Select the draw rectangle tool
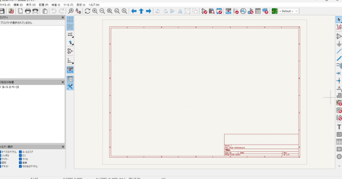Screen dimensions: 342x179 pyautogui.click(x=339, y=149)
